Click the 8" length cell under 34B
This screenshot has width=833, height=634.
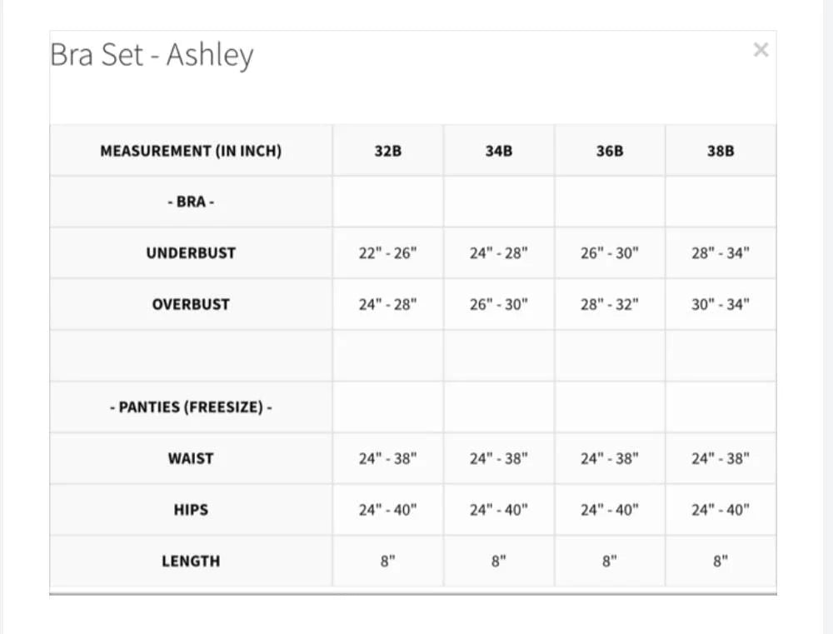(497, 561)
